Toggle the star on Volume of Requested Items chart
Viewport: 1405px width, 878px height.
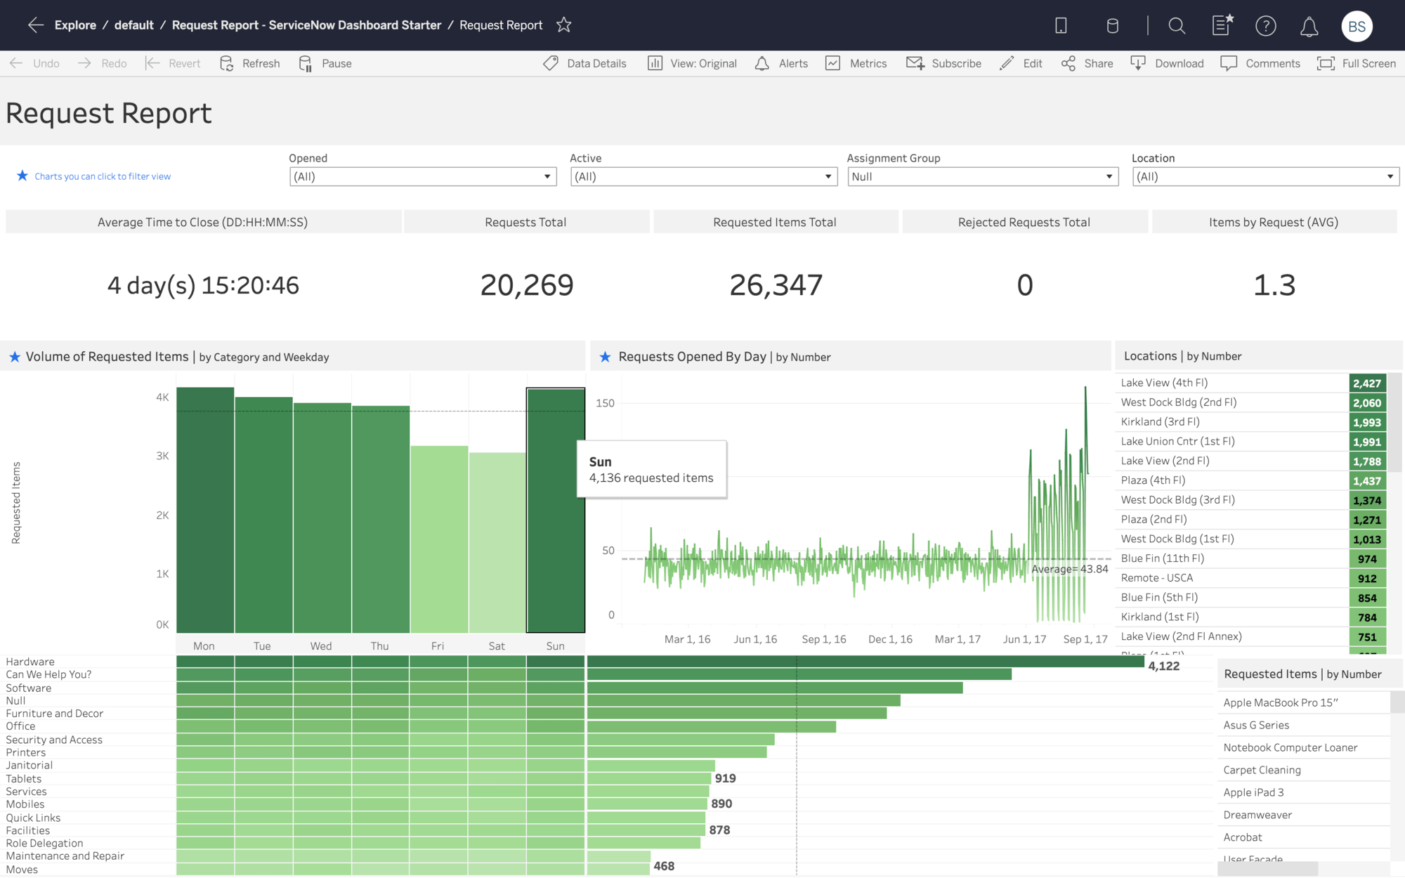click(x=15, y=357)
